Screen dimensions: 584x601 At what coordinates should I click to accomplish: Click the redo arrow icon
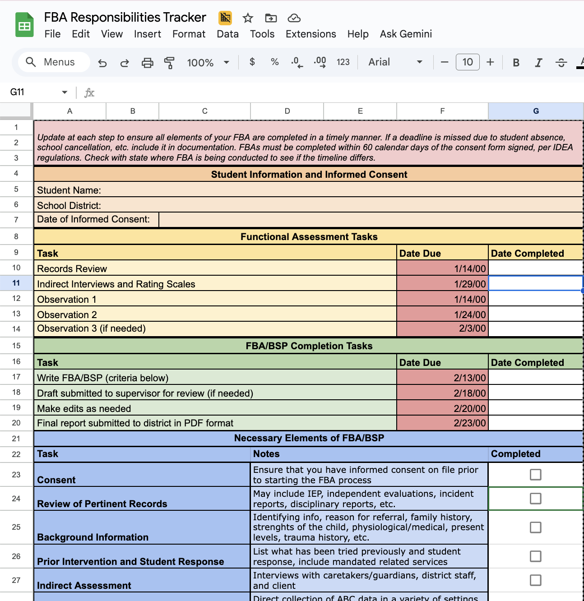125,63
